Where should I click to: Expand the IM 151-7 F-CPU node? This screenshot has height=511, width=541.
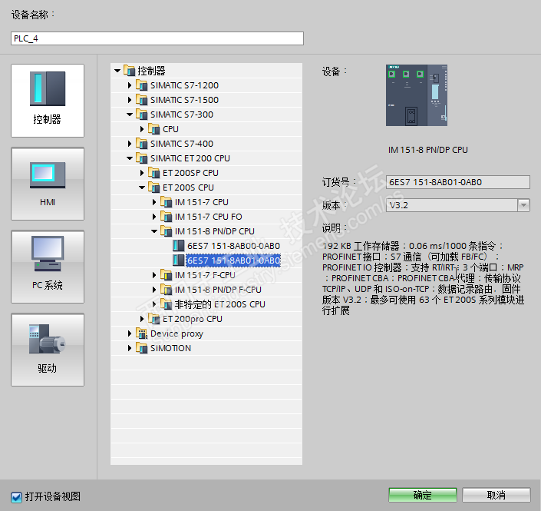click(x=154, y=275)
